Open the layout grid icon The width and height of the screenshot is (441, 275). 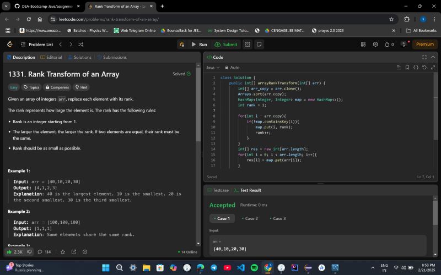coord(363,44)
